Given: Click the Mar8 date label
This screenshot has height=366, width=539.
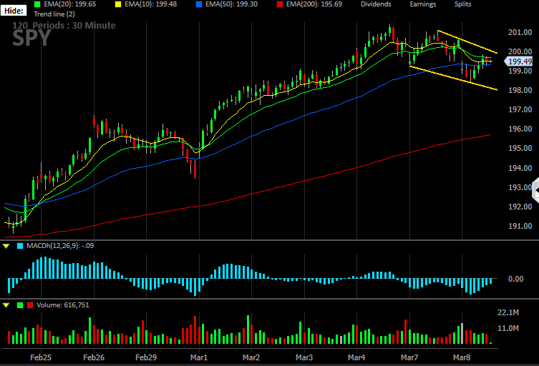Looking at the screenshot, I should point(462,357).
